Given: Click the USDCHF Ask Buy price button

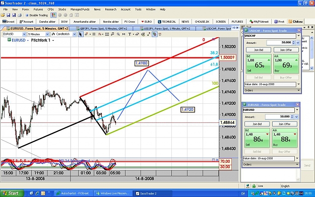Looking at the screenshot, I should click(286, 63).
